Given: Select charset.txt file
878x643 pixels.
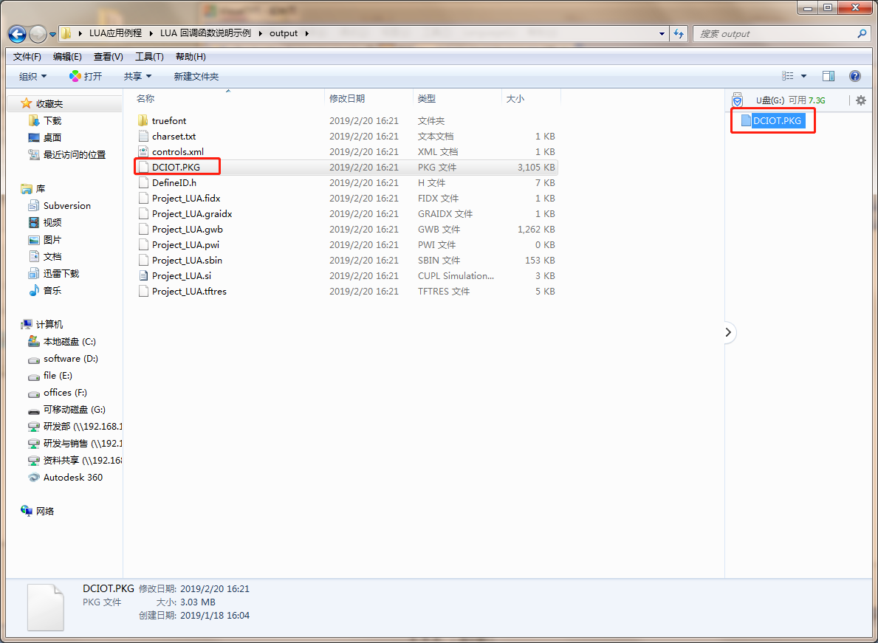Looking at the screenshot, I should coord(174,136).
